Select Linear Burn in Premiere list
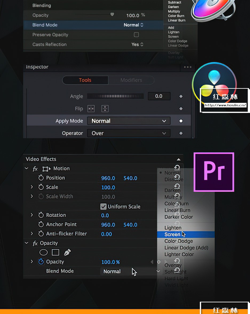The width and height of the screenshot is (250, 314). (177, 210)
